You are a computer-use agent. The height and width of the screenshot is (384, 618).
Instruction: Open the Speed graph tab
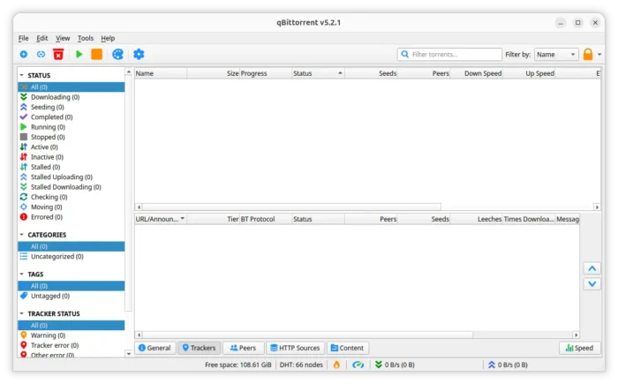coord(579,348)
